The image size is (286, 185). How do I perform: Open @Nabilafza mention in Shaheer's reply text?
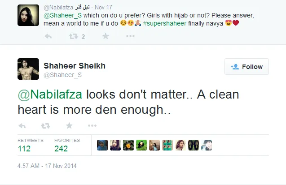(50, 95)
